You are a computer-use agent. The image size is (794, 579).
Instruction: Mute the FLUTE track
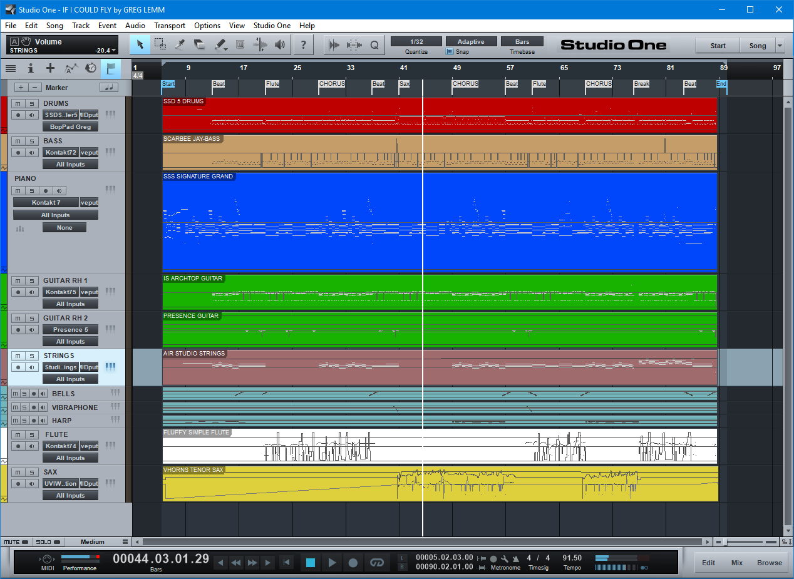19,434
